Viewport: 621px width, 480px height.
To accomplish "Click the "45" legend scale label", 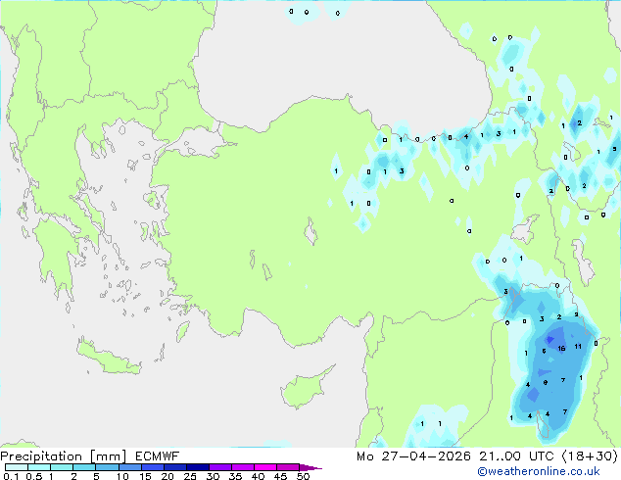I will pyautogui.click(x=280, y=476).
